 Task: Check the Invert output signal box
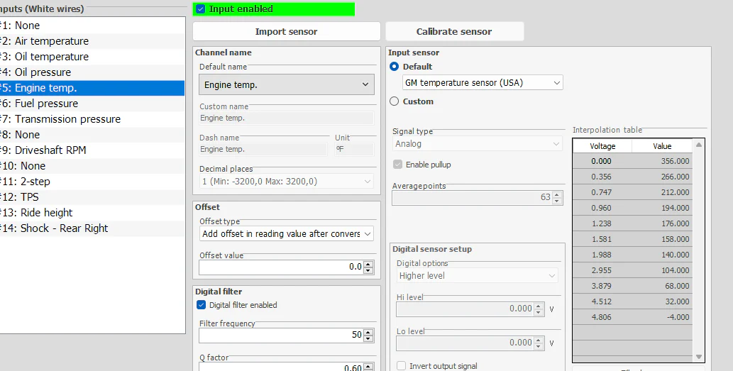coord(402,366)
